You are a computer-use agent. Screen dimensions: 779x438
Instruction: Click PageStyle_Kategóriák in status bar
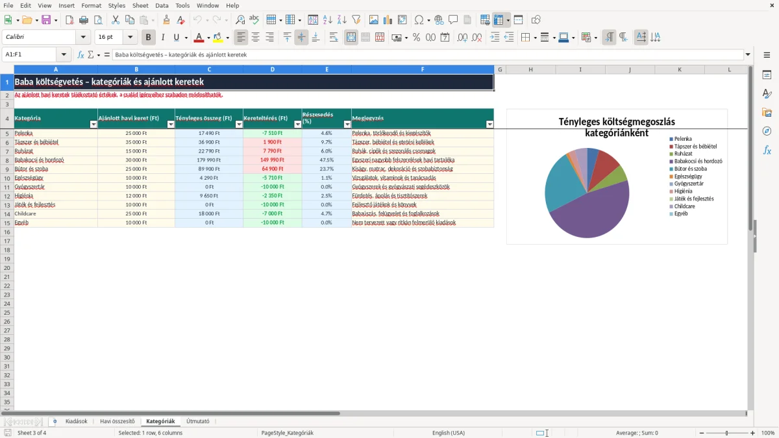click(x=287, y=433)
